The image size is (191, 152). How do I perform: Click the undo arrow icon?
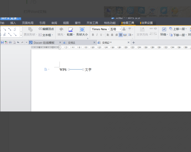pos(18,42)
